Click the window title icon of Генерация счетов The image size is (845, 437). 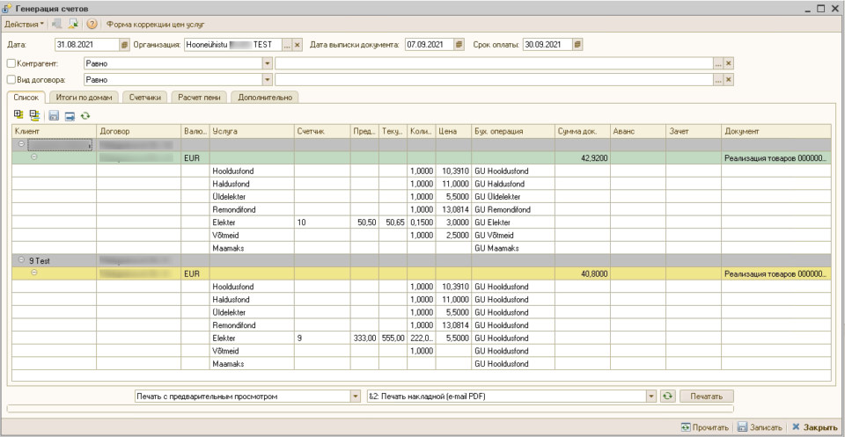pyautogui.click(x=8, y=9)
